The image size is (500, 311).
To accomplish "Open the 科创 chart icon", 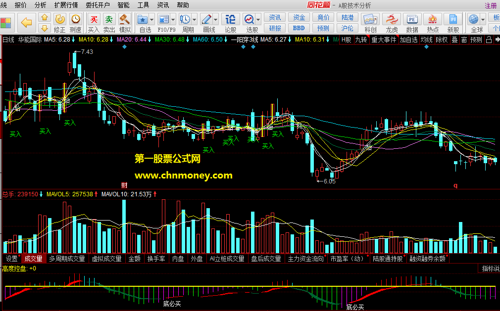I will tap(370, 19).
